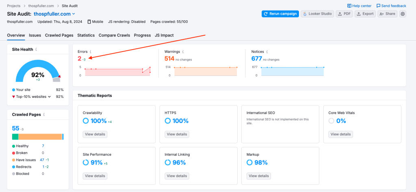Screen dimensions: 416x192
Task: Click the Help center book icon
Action: 349,6
